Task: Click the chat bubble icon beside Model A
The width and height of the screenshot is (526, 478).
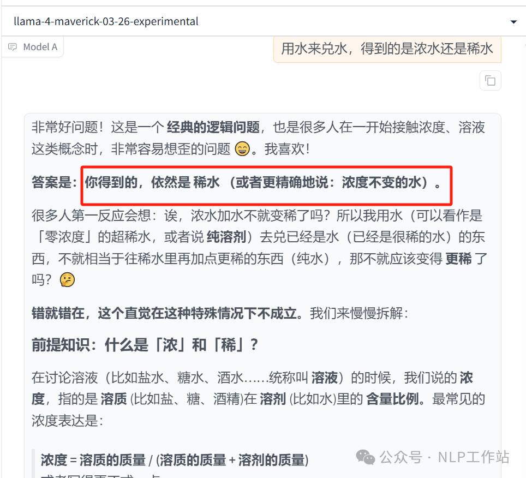Action: 13,47
